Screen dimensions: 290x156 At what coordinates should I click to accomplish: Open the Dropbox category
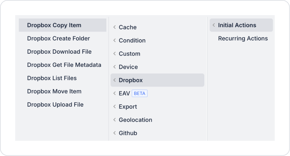(157, 80)
